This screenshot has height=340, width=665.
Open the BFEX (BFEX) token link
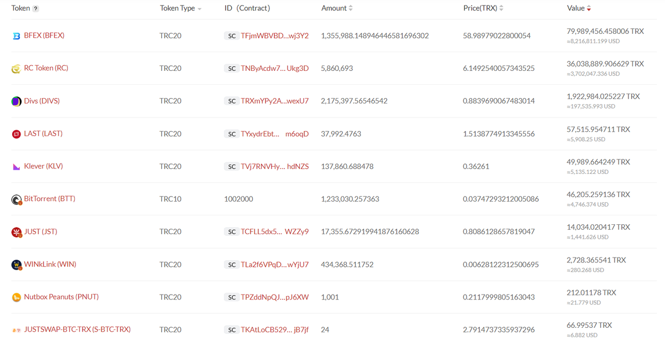click(x=44, y=35)
